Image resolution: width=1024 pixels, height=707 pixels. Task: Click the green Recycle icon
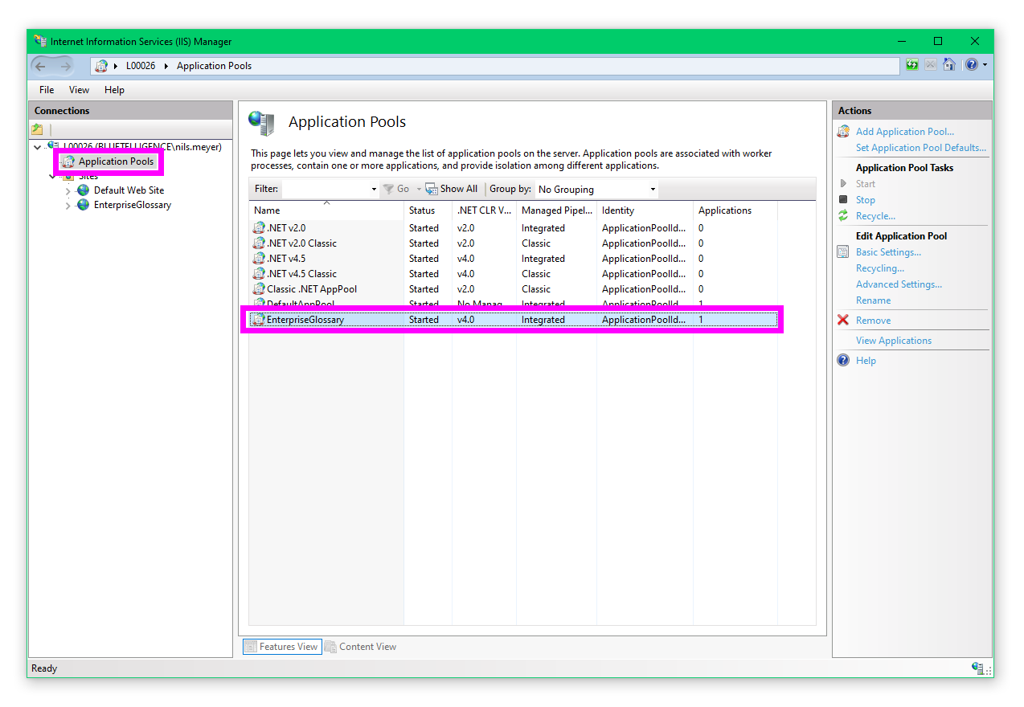843,215
